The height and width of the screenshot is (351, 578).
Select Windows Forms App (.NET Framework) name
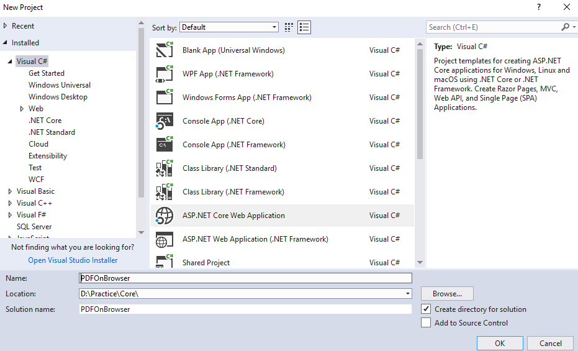pyautogui.click(x=246, y=98)
